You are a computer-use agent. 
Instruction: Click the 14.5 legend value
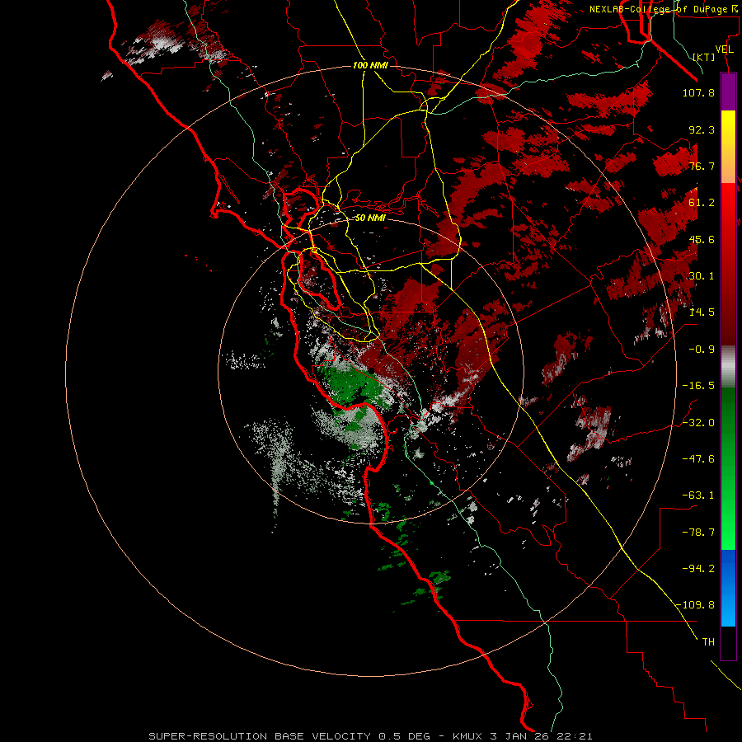click(702, 312)
